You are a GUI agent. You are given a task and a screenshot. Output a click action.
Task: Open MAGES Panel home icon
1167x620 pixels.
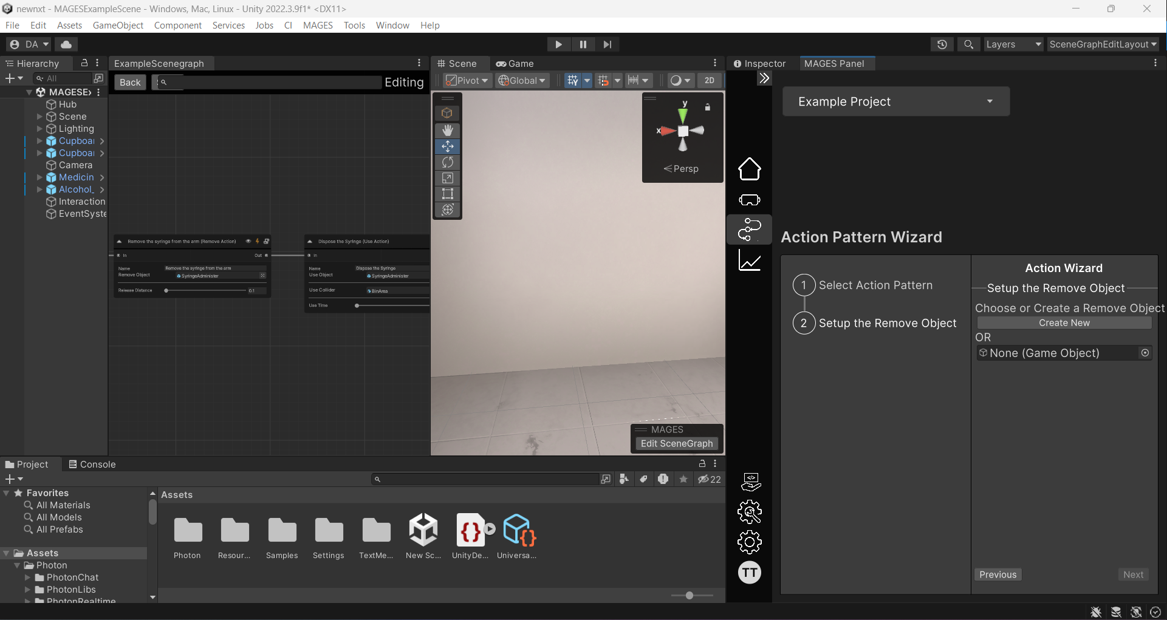coord(749,169)
